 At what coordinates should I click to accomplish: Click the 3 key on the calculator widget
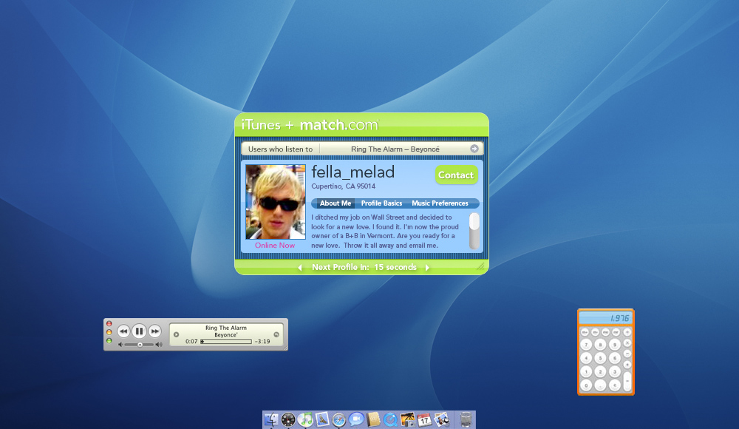[615, 372]
